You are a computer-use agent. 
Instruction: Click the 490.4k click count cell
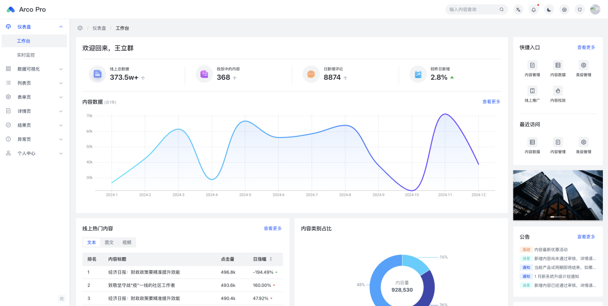click(x=228, y=299)
